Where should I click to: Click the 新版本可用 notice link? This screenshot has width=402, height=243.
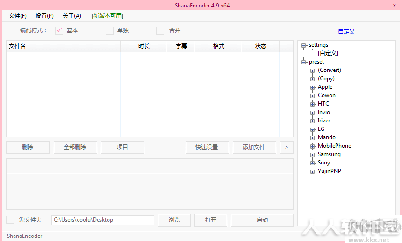pos(108,16)
